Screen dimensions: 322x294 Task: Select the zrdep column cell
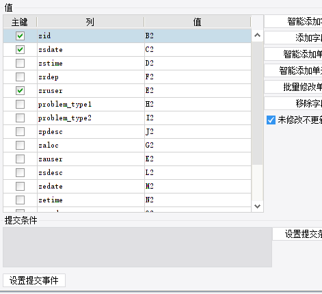click(x=91, y=77)
